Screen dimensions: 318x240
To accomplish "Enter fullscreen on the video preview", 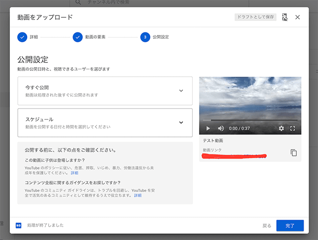I will (x=293, y=128).
